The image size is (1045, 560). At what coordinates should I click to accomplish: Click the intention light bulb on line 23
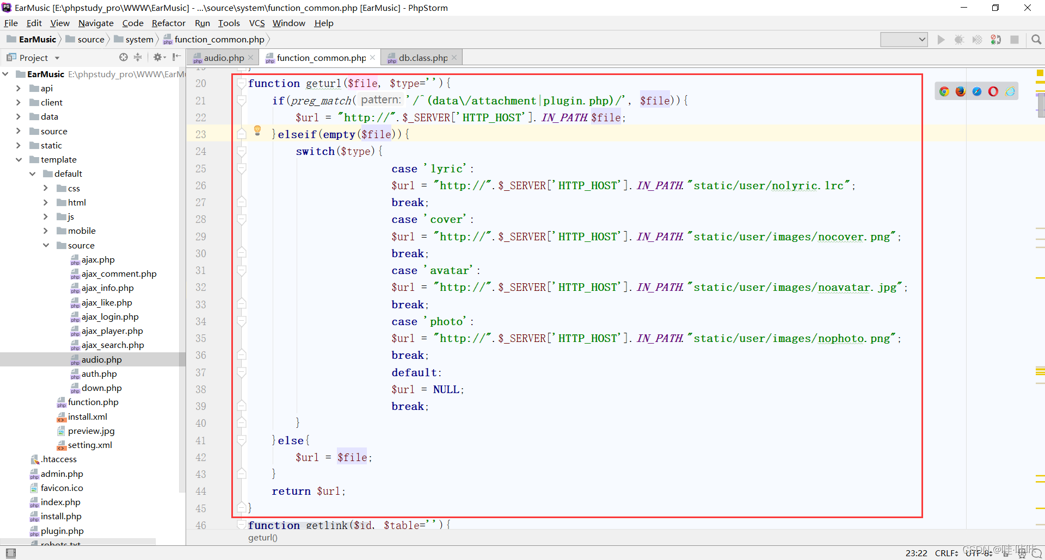point(257,130)
